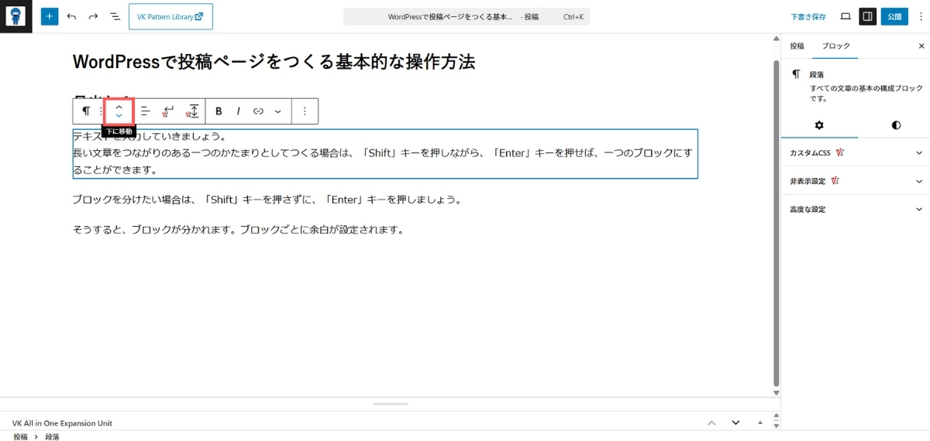Click the vertical margin spacing toolbar icon
This screenshot has height=441, width=930.
pyautogui.click(x=192, y=111)
